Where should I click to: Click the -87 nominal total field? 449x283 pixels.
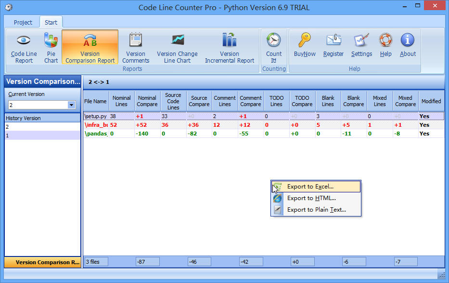point(147,262)
